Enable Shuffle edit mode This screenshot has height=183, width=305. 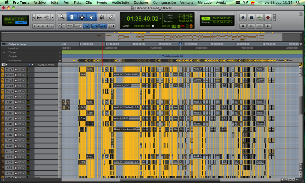(x=10, y=19)
